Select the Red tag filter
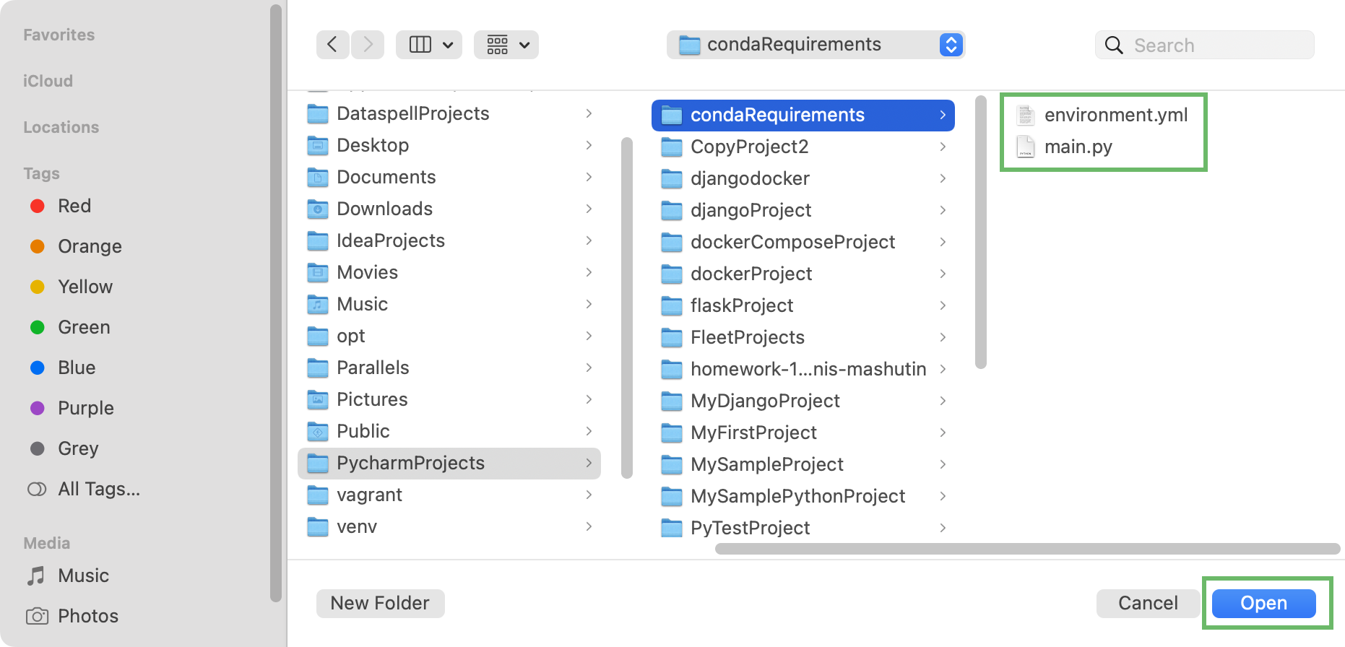The height and width of the screenshot is (647, 1345). pos(38,206)
